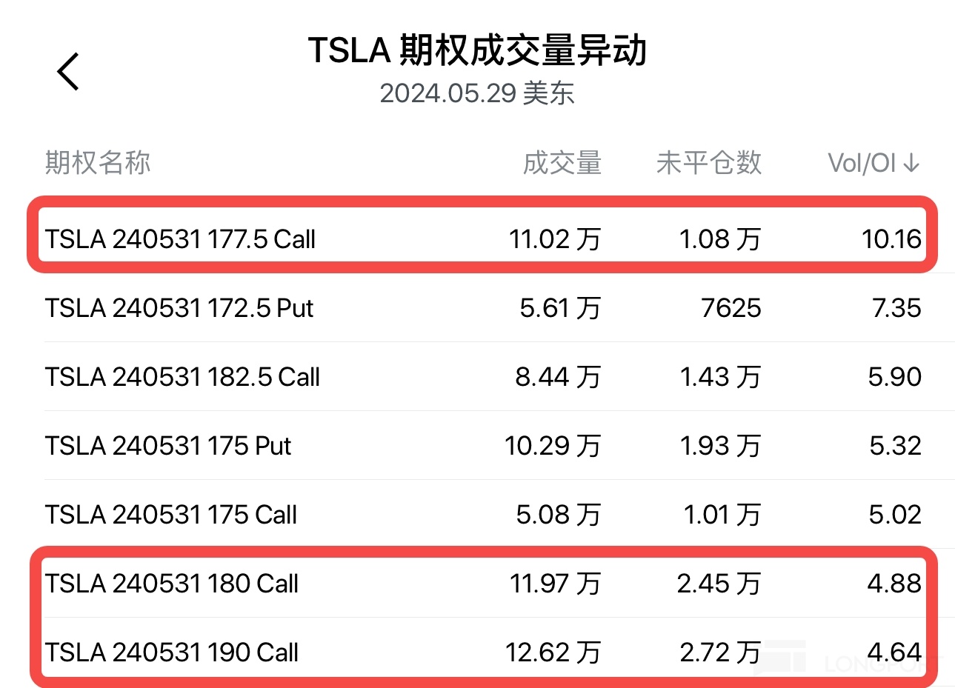Click the 5.90 Vol/OI value
955x688 pixels.
click(x=894, y=377)
